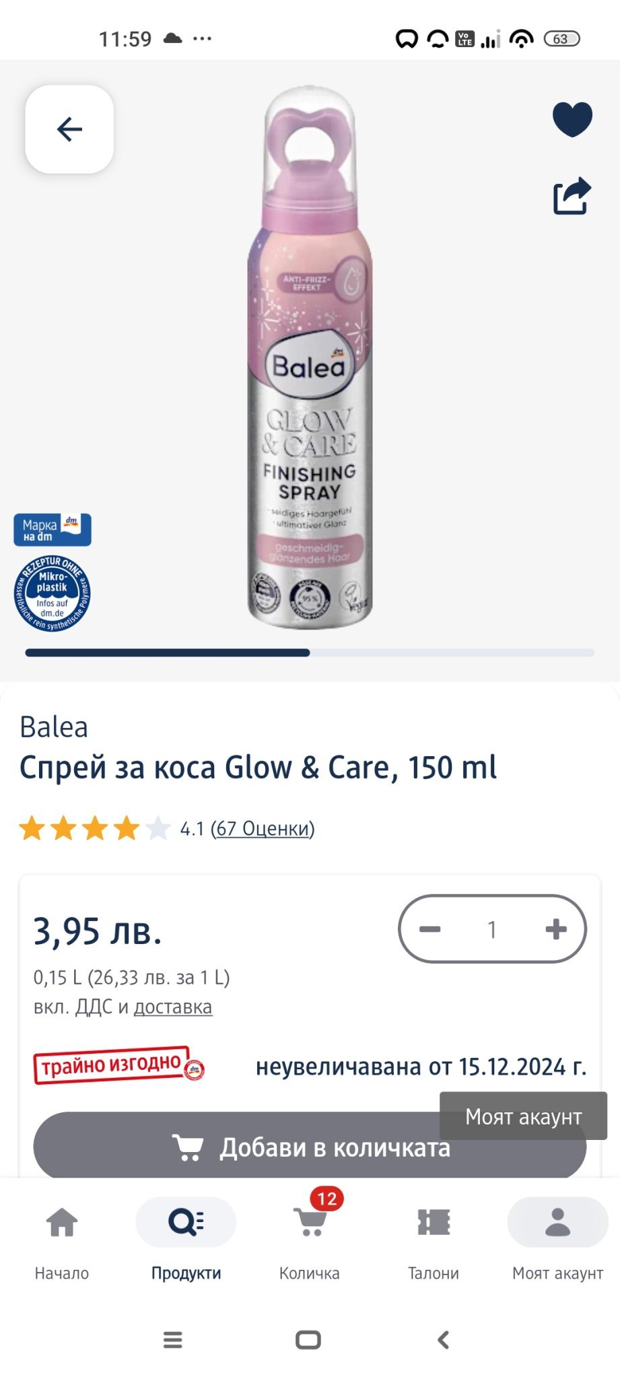Decrease quantity with minus button
This screenshot has width=620, height=1379.
coord(429,929)
